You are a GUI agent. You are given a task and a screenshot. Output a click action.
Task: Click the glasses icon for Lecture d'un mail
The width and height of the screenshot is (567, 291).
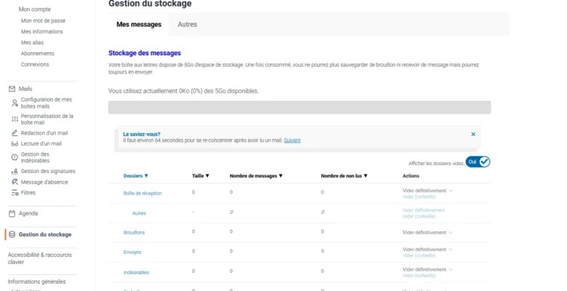click(x=15, y=144)
